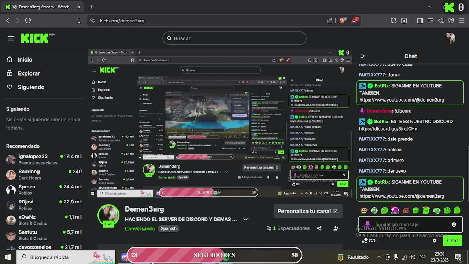Open the profile avatar menu
The height and width of the screenshot is (264, 469).
[x=450, y=38]
